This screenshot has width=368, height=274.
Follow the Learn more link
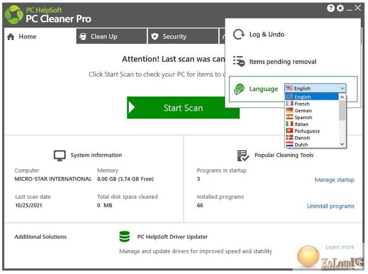(x=340, y=247)
